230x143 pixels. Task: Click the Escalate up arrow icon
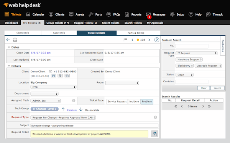pos(63,109)
